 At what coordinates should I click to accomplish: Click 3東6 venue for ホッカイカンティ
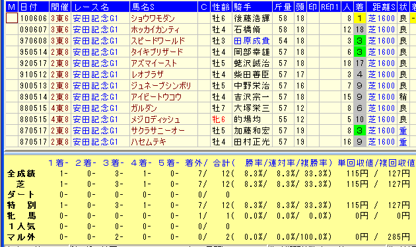[60, 30]
